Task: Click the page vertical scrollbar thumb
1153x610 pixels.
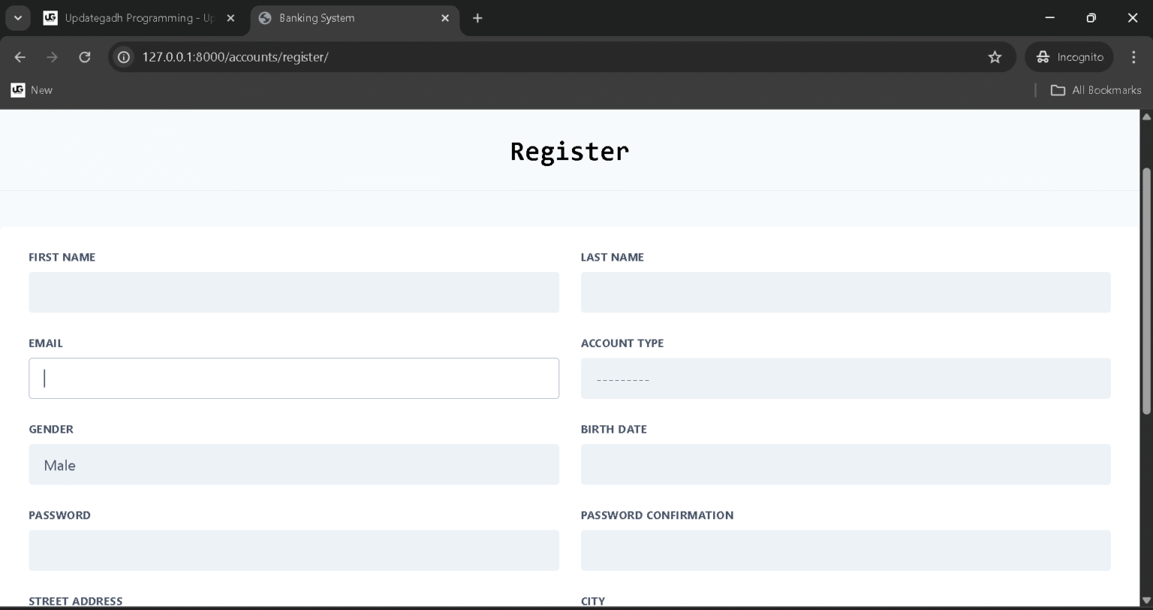Action: pos(1146,289)
